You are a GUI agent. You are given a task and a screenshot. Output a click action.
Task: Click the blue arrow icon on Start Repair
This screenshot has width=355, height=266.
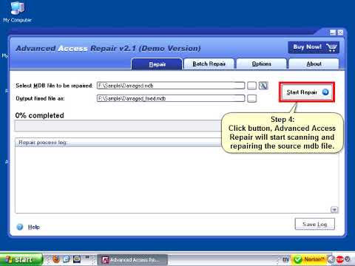325,92
